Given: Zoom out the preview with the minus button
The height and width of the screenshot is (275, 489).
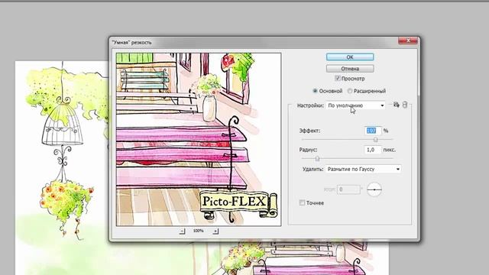Looking at the screenshot, I should pos(182,231).
